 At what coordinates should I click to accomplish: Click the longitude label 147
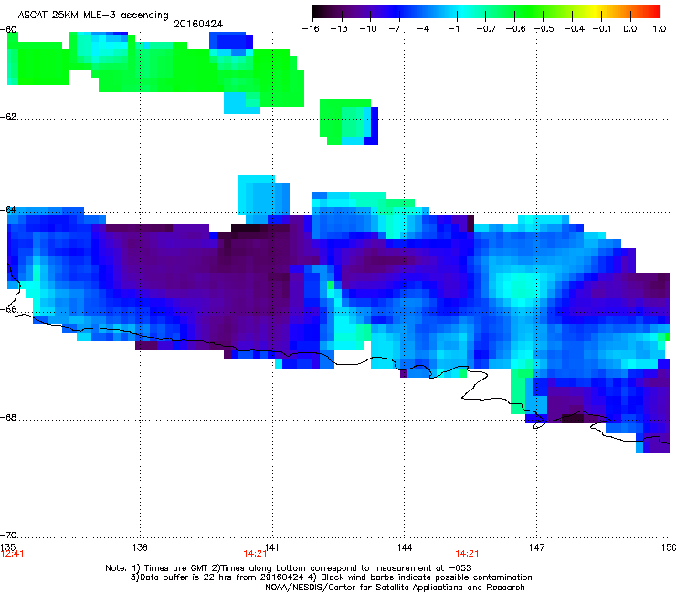click(x=536, y=547)
